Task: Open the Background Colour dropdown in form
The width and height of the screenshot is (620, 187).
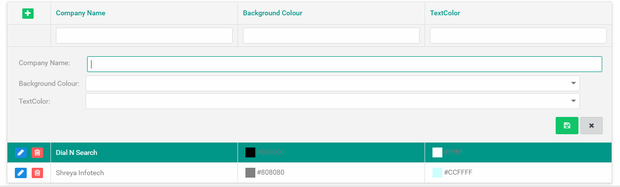Action: [573, 83]
